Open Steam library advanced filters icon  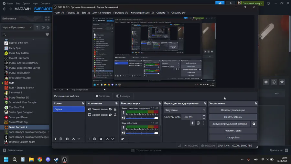point(47,34)
